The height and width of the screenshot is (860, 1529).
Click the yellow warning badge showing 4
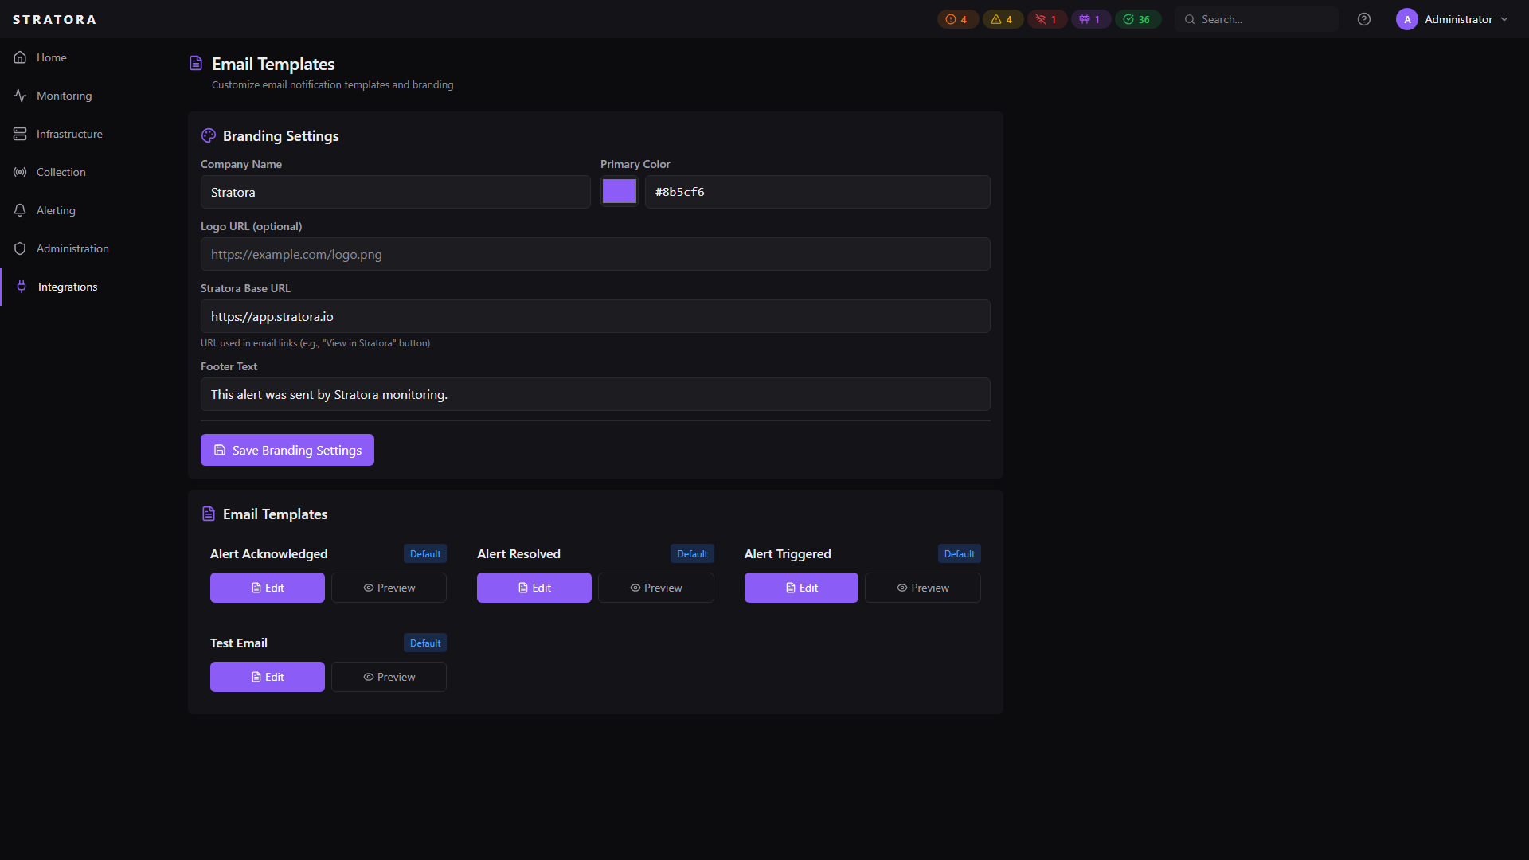[1003, 19]
